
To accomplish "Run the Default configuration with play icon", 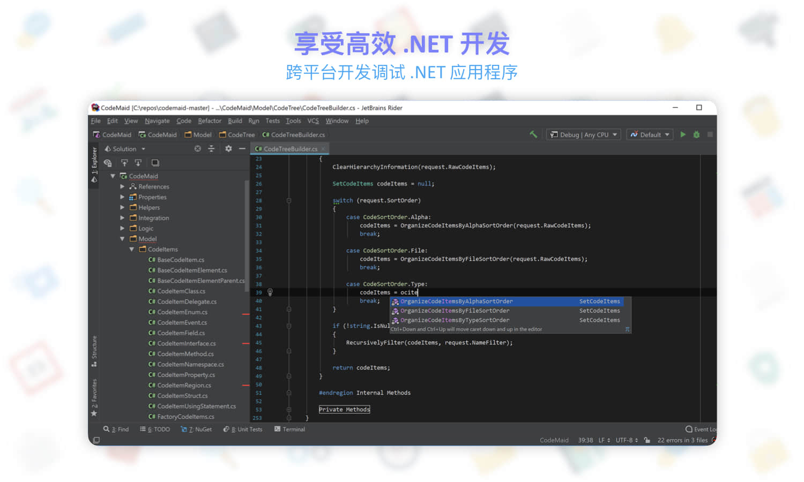I will click(x=683, y=134).
